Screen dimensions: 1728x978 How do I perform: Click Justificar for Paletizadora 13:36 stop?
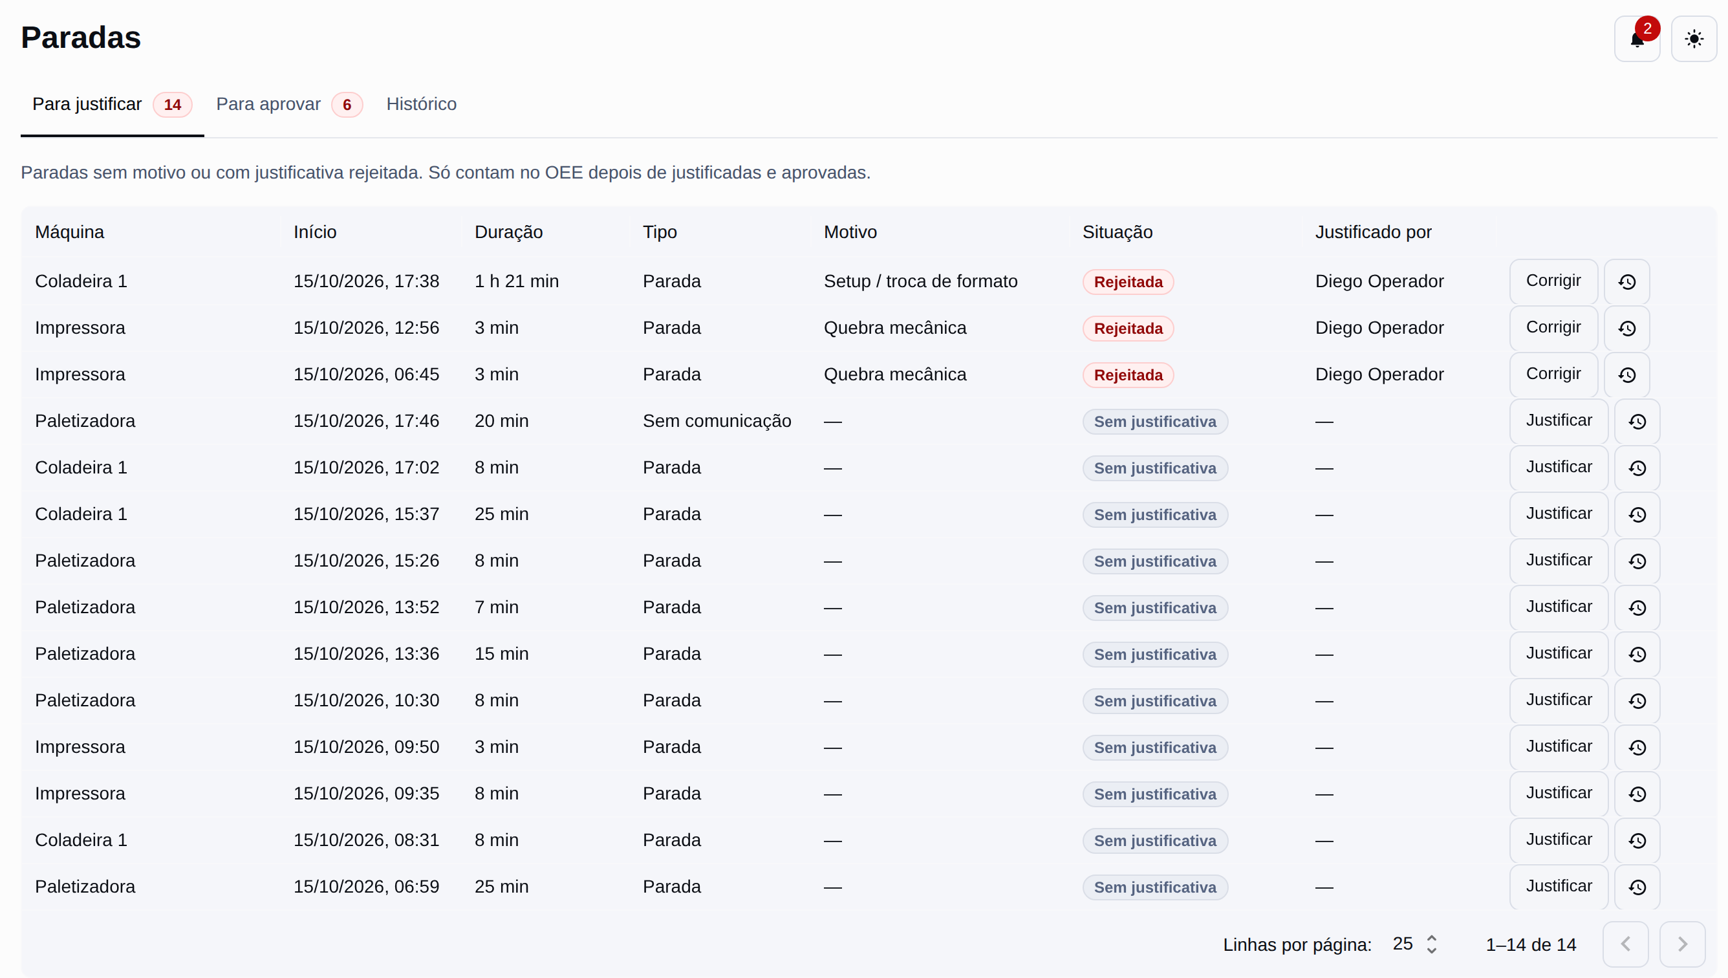pyautogui.click(x=1559, y=654)
